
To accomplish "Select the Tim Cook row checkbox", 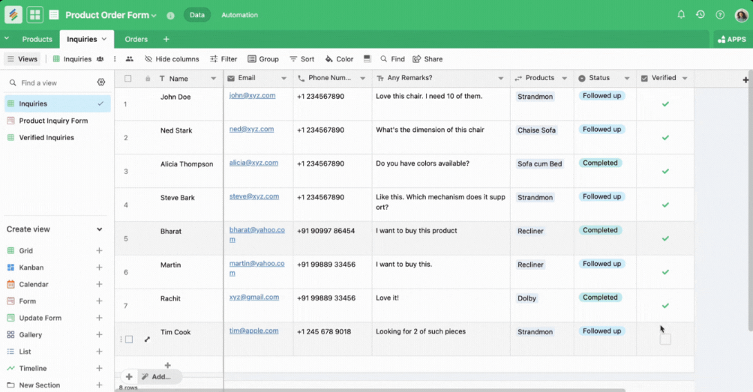I will click(129, 340).
